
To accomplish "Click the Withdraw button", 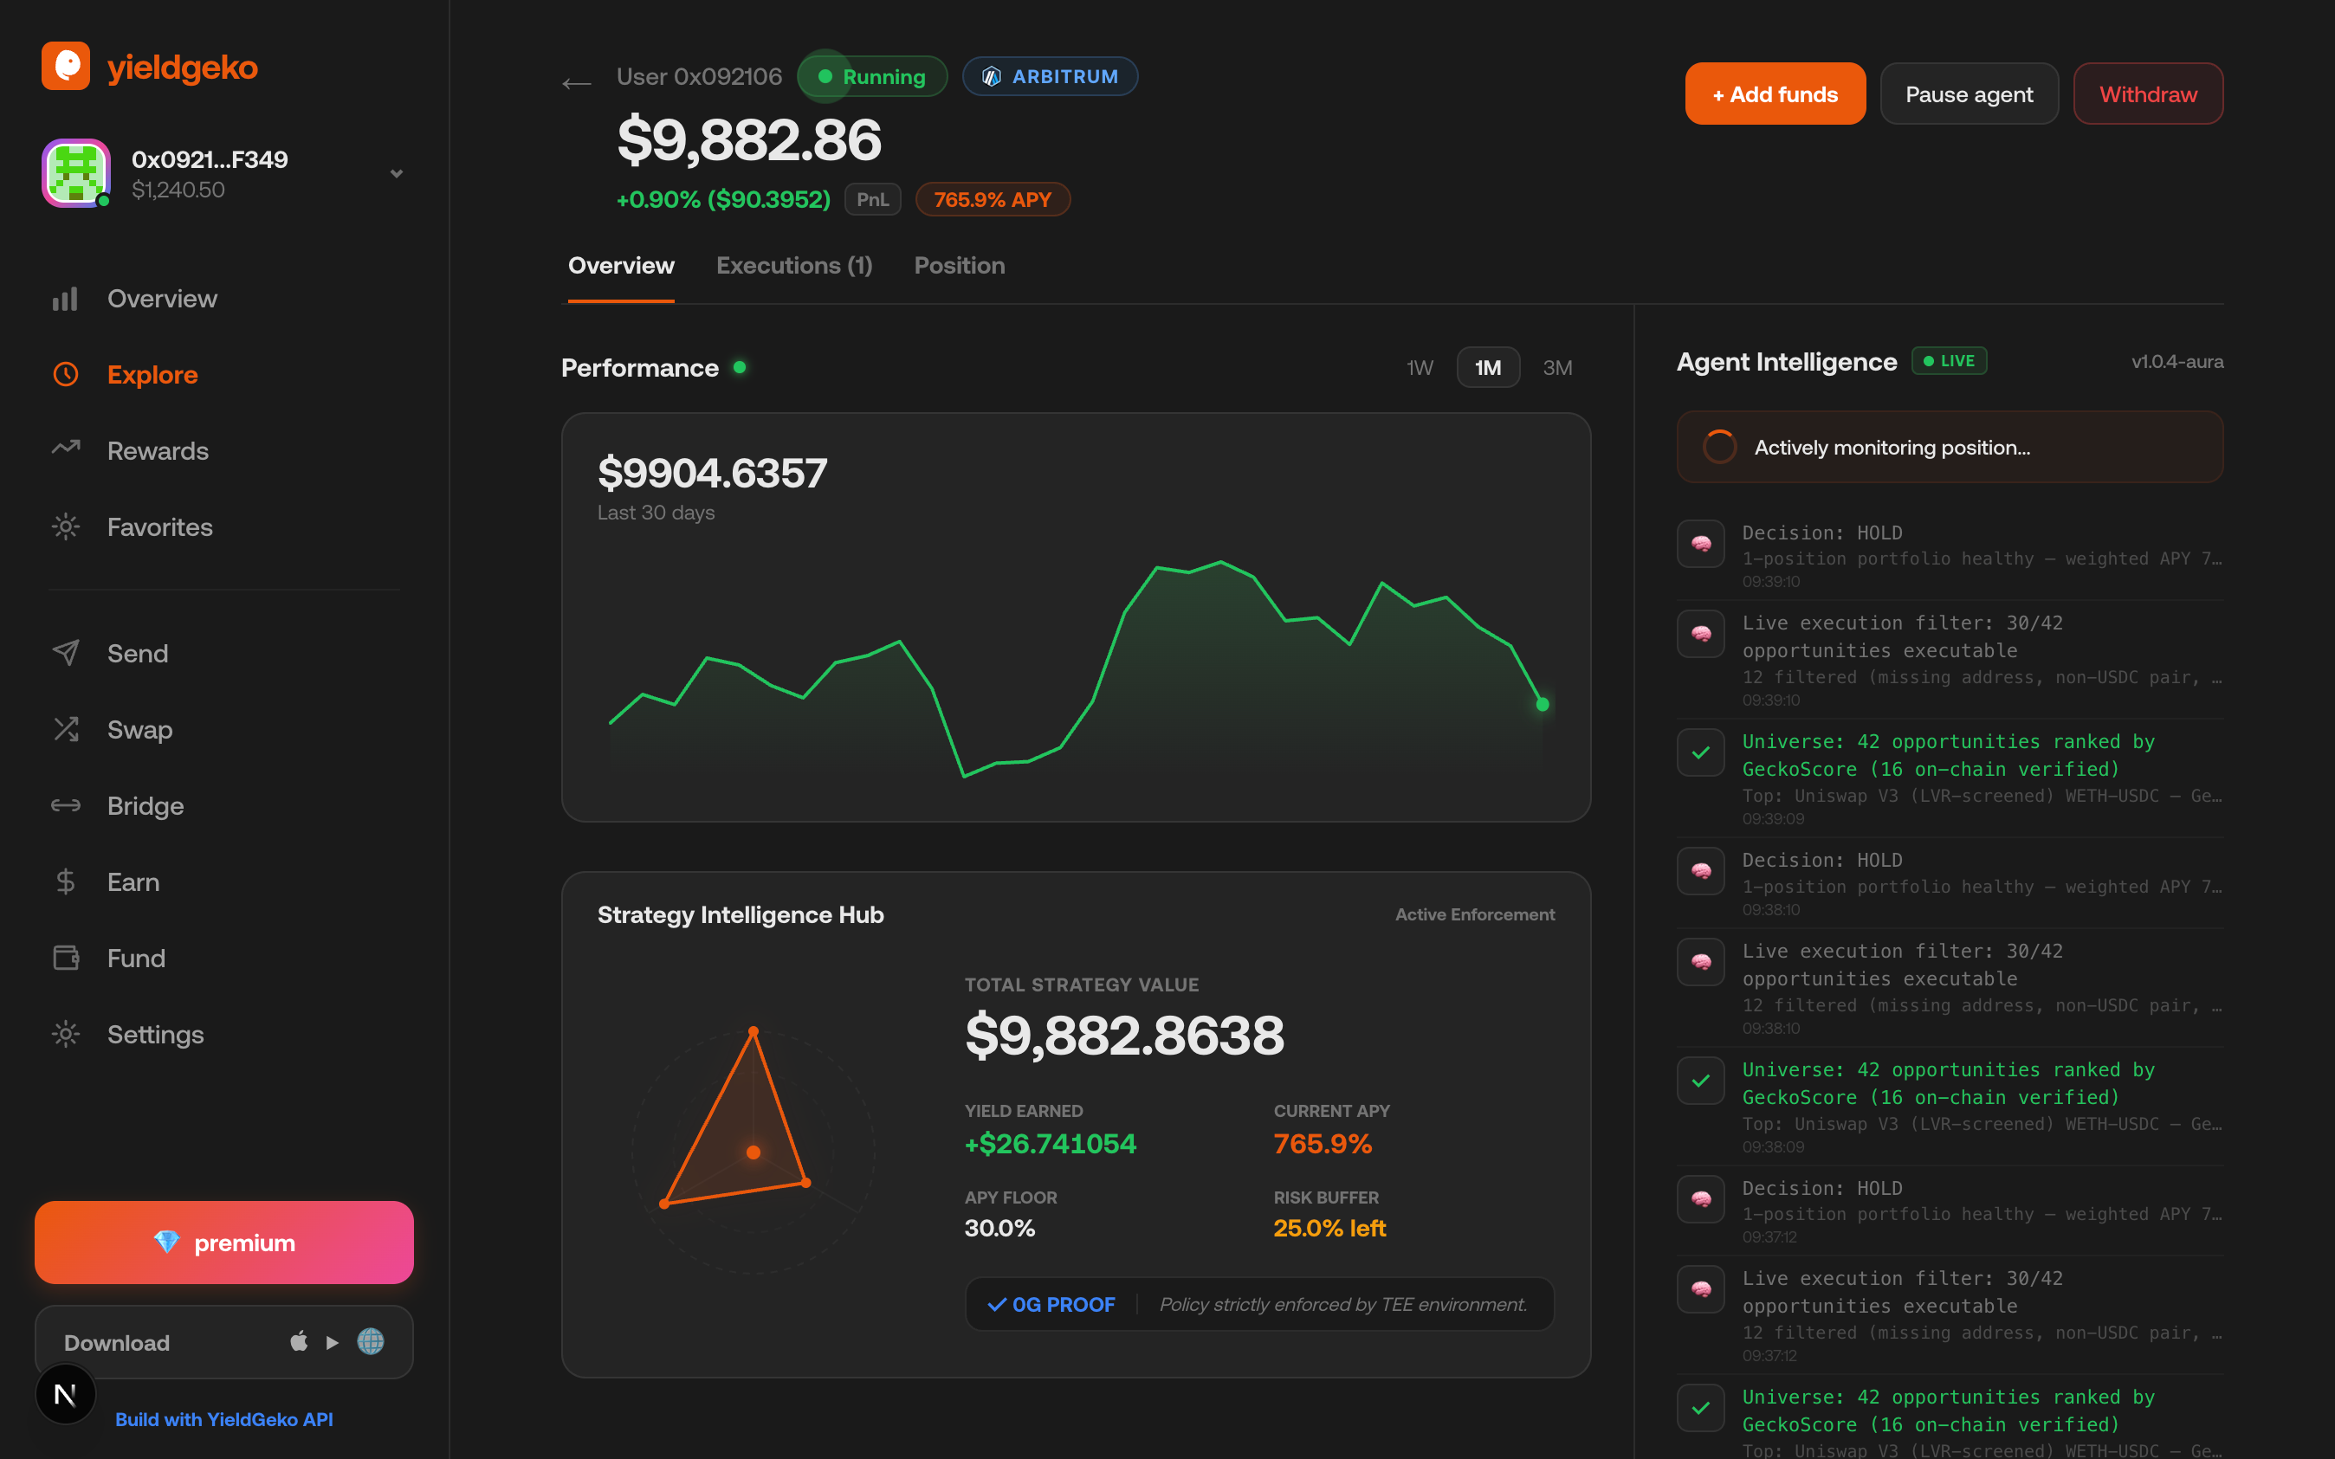I will tap(2148, 94).
